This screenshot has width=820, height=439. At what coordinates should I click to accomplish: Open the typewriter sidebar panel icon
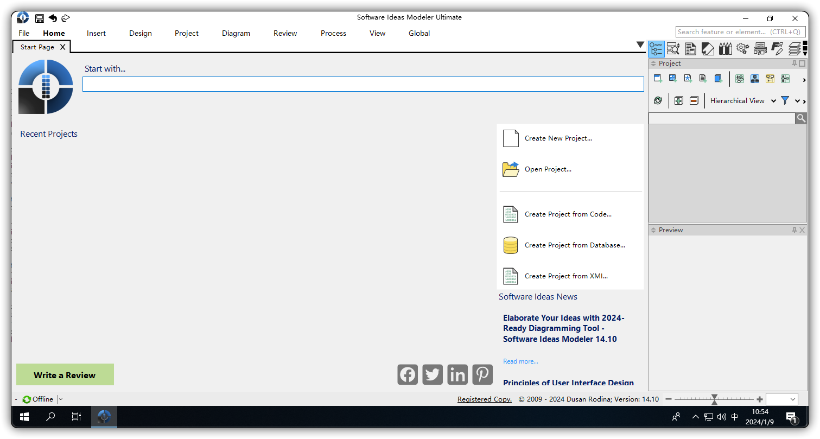click(x=760, y=49)
